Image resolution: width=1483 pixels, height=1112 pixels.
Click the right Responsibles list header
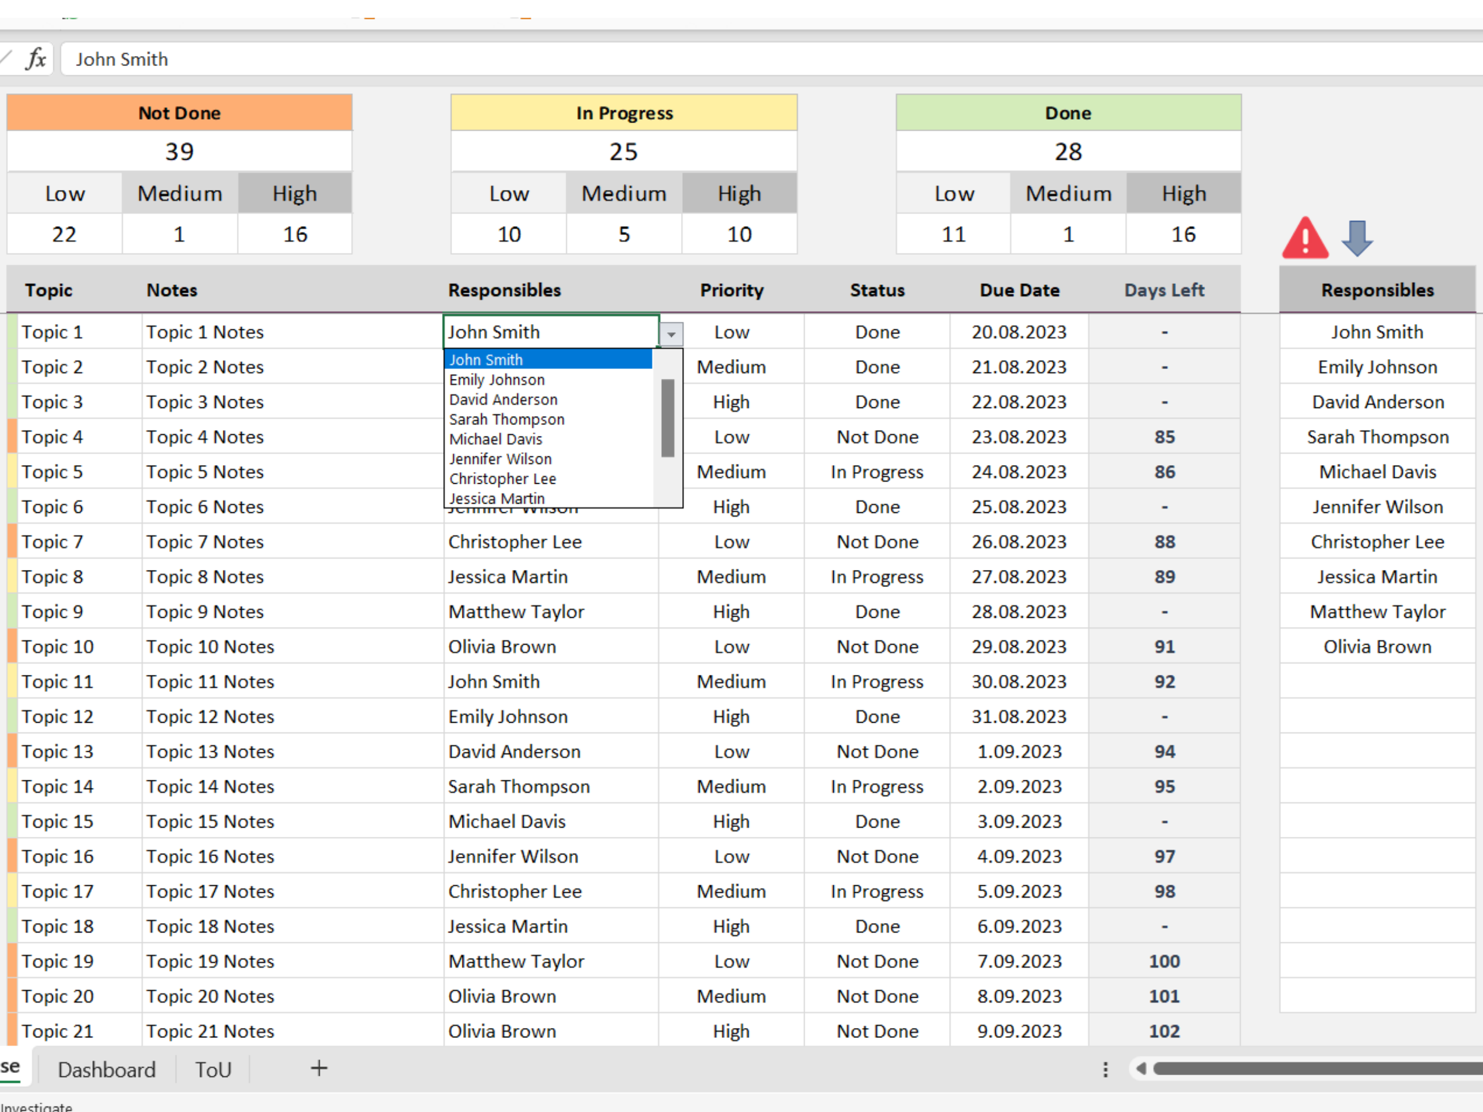click(1377, 289)
